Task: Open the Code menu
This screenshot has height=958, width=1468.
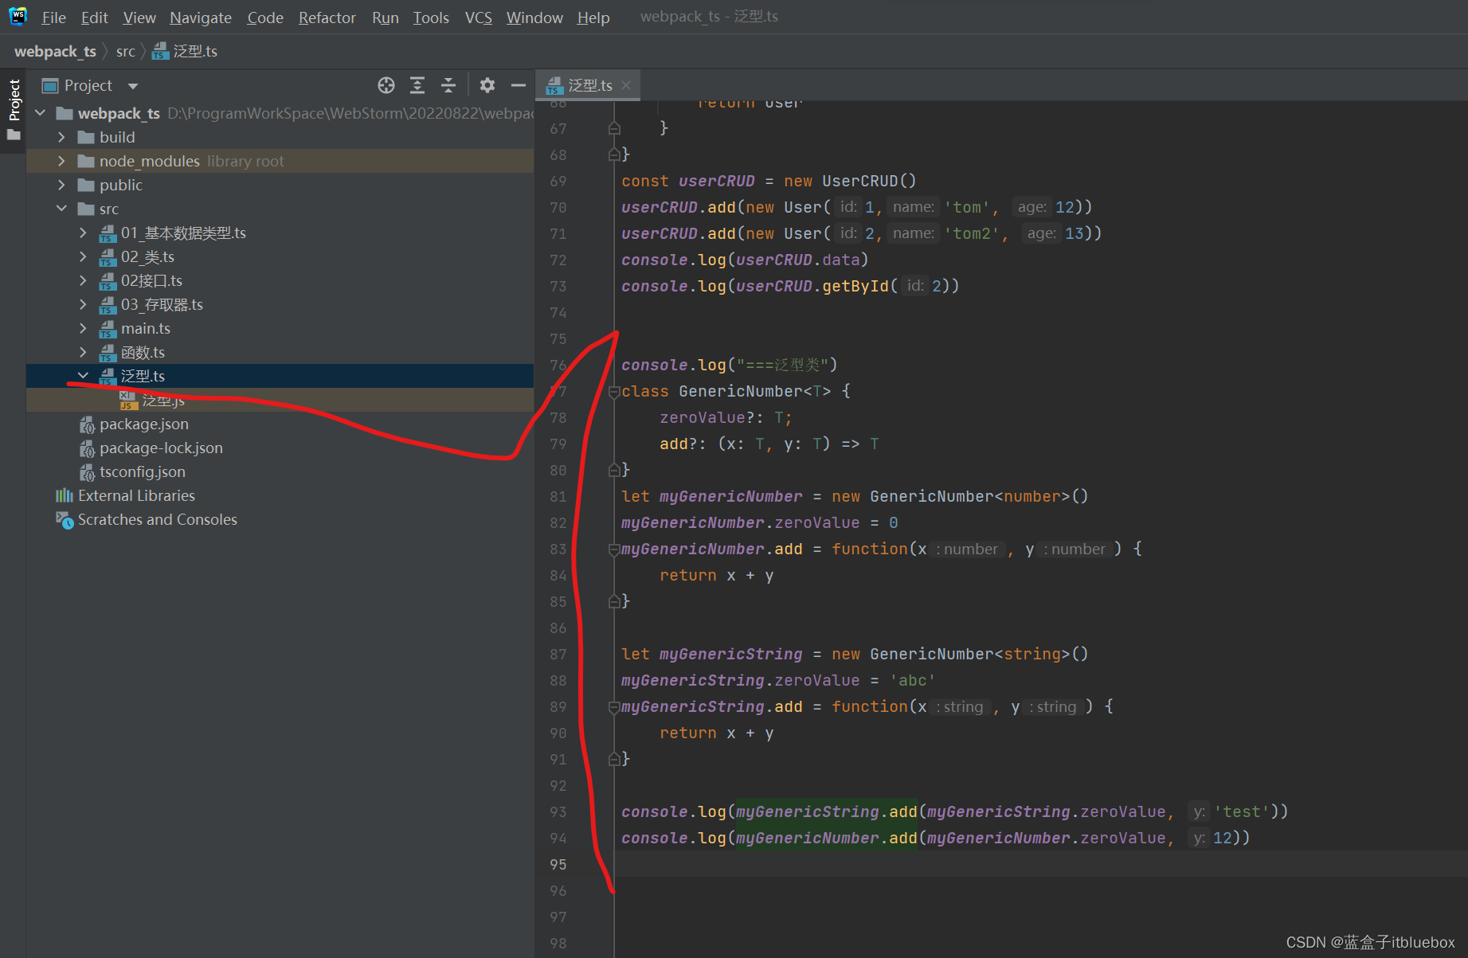Action: (265, 17)
